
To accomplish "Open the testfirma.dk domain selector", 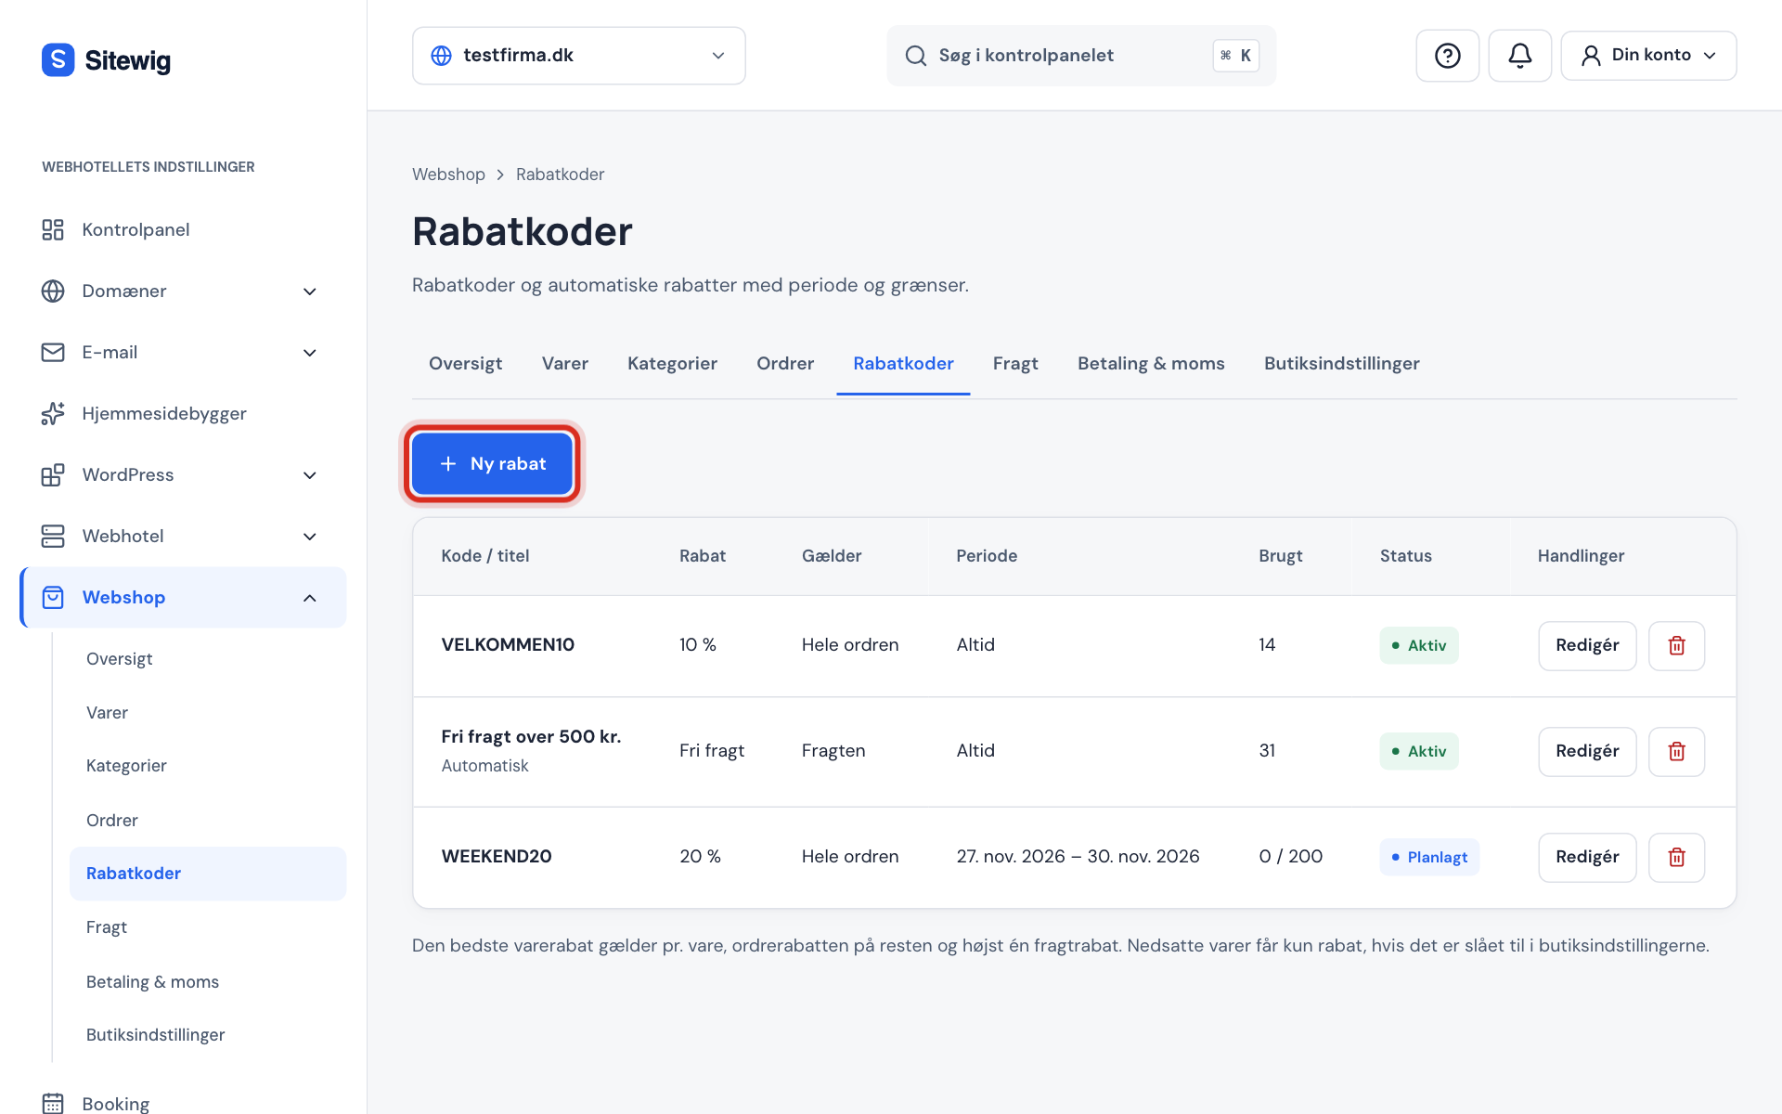I will tap(578, 56).
